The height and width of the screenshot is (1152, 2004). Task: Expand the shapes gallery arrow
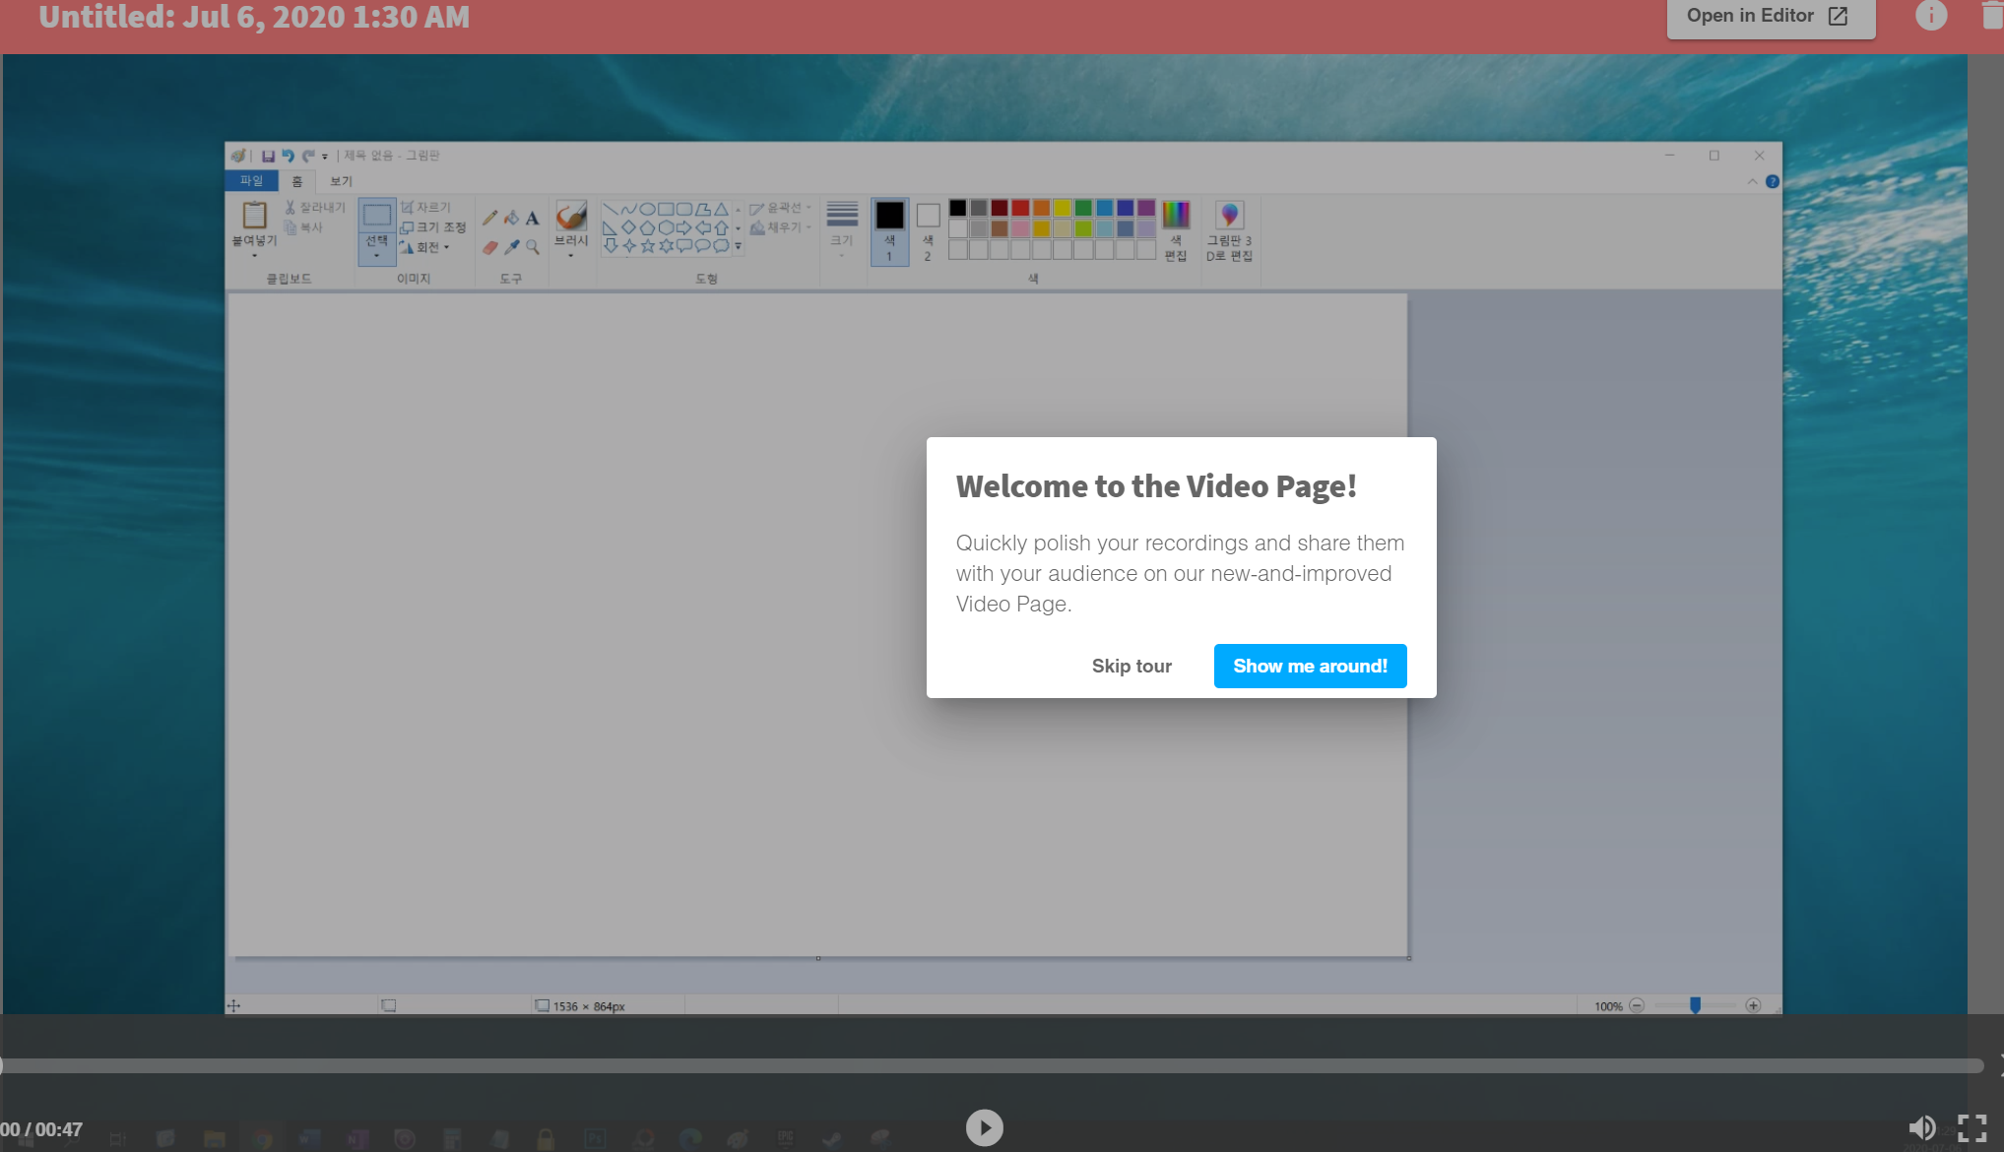point(739,247)
